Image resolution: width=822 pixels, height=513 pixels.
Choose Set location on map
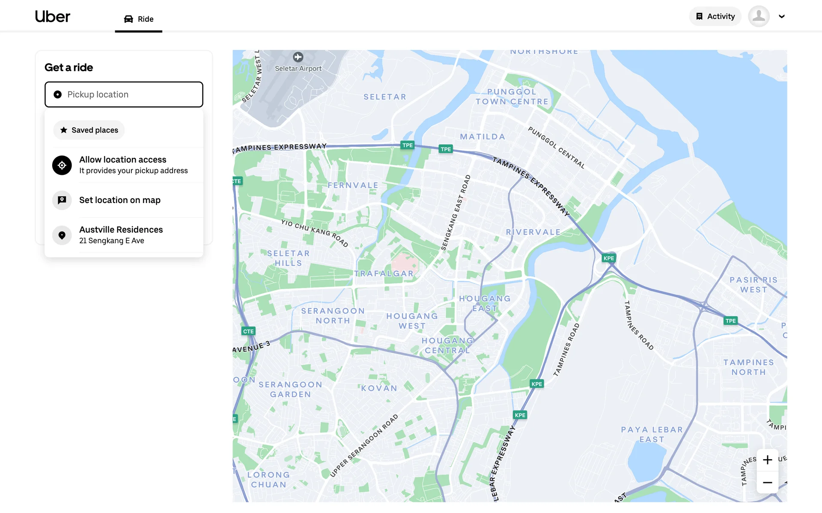pos(120,200)
